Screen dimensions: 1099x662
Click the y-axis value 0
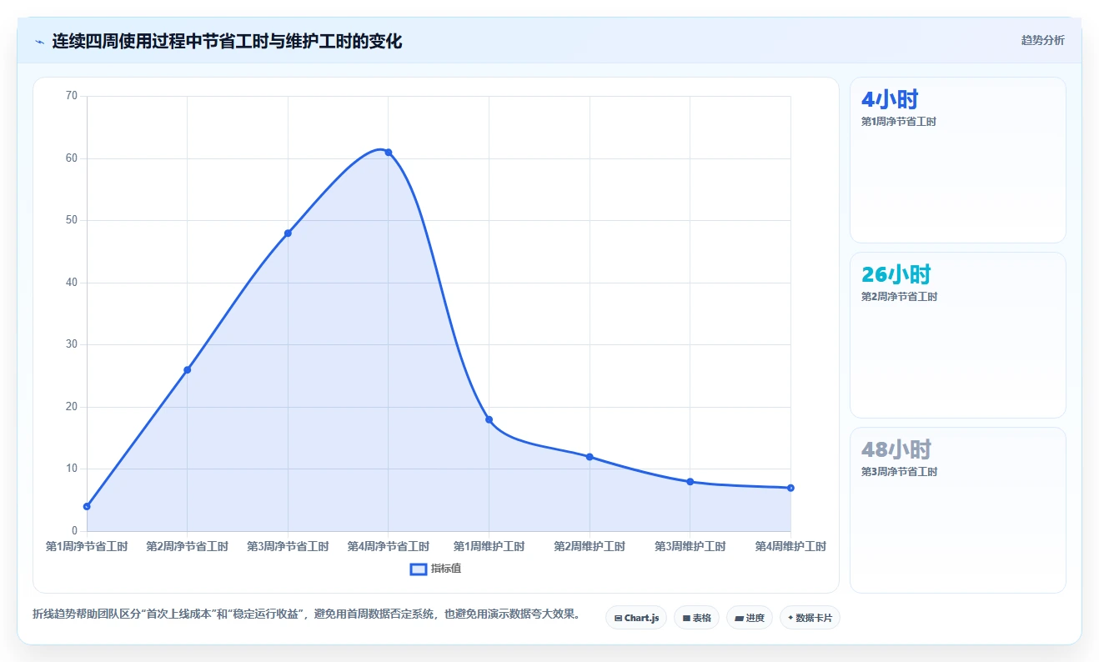pyautogui.click(x=75, y=531)
